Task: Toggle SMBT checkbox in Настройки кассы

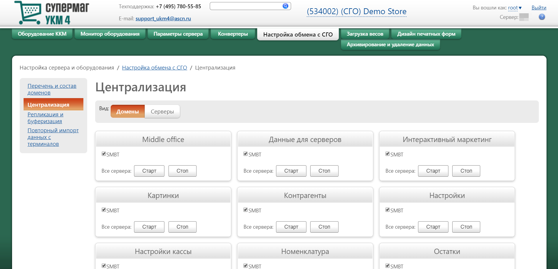Action: tap(104, 266)
